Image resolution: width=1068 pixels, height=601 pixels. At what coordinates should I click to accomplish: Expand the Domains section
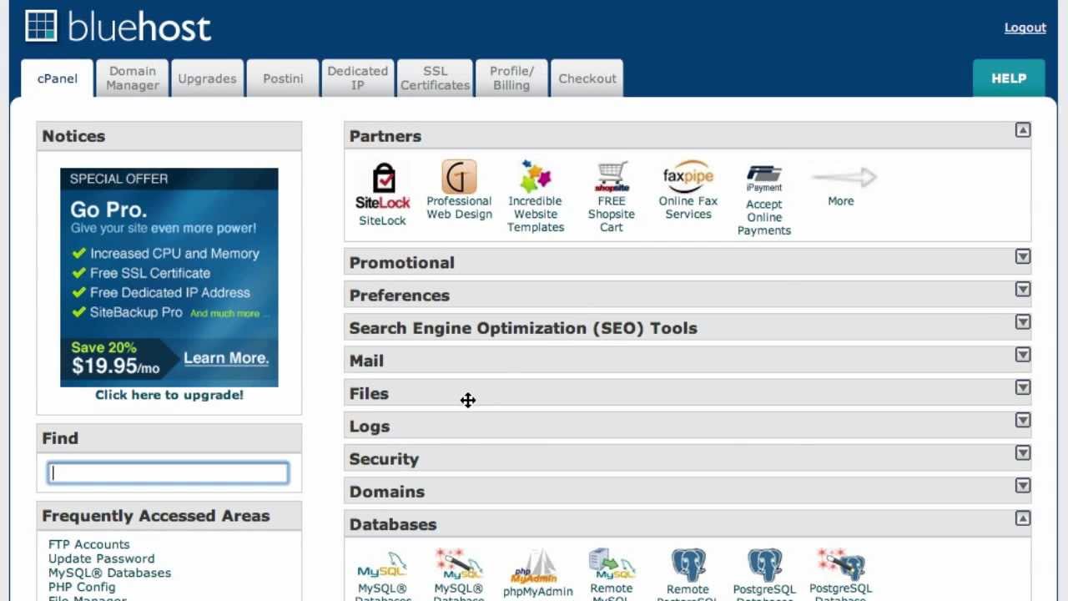(x=1023, y=485)
